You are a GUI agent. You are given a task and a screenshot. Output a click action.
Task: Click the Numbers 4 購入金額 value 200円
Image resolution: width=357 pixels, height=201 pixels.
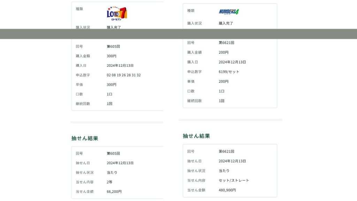(x=223, y=52)
